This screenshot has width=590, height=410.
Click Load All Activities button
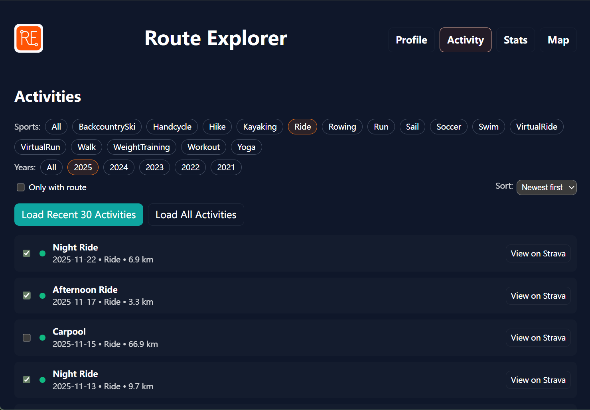196,215
